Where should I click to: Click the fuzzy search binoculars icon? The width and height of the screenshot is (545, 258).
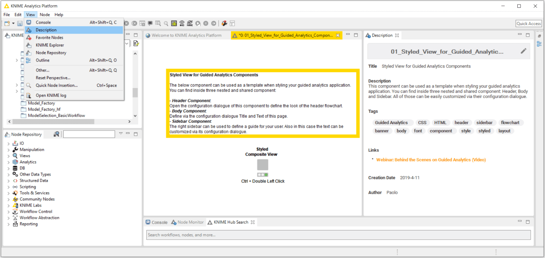pyautogui.click(x=56, y=134)
